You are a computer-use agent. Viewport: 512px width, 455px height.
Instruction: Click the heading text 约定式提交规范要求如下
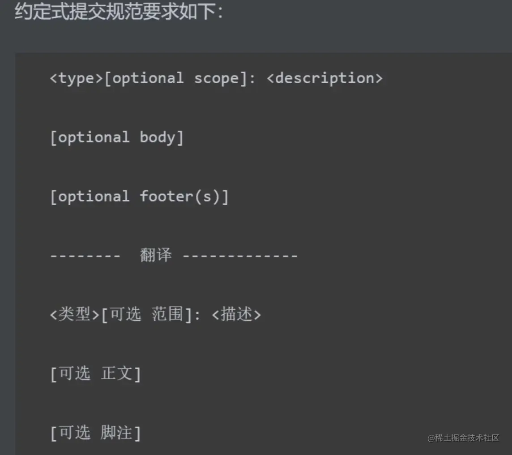tap(119, 12)
